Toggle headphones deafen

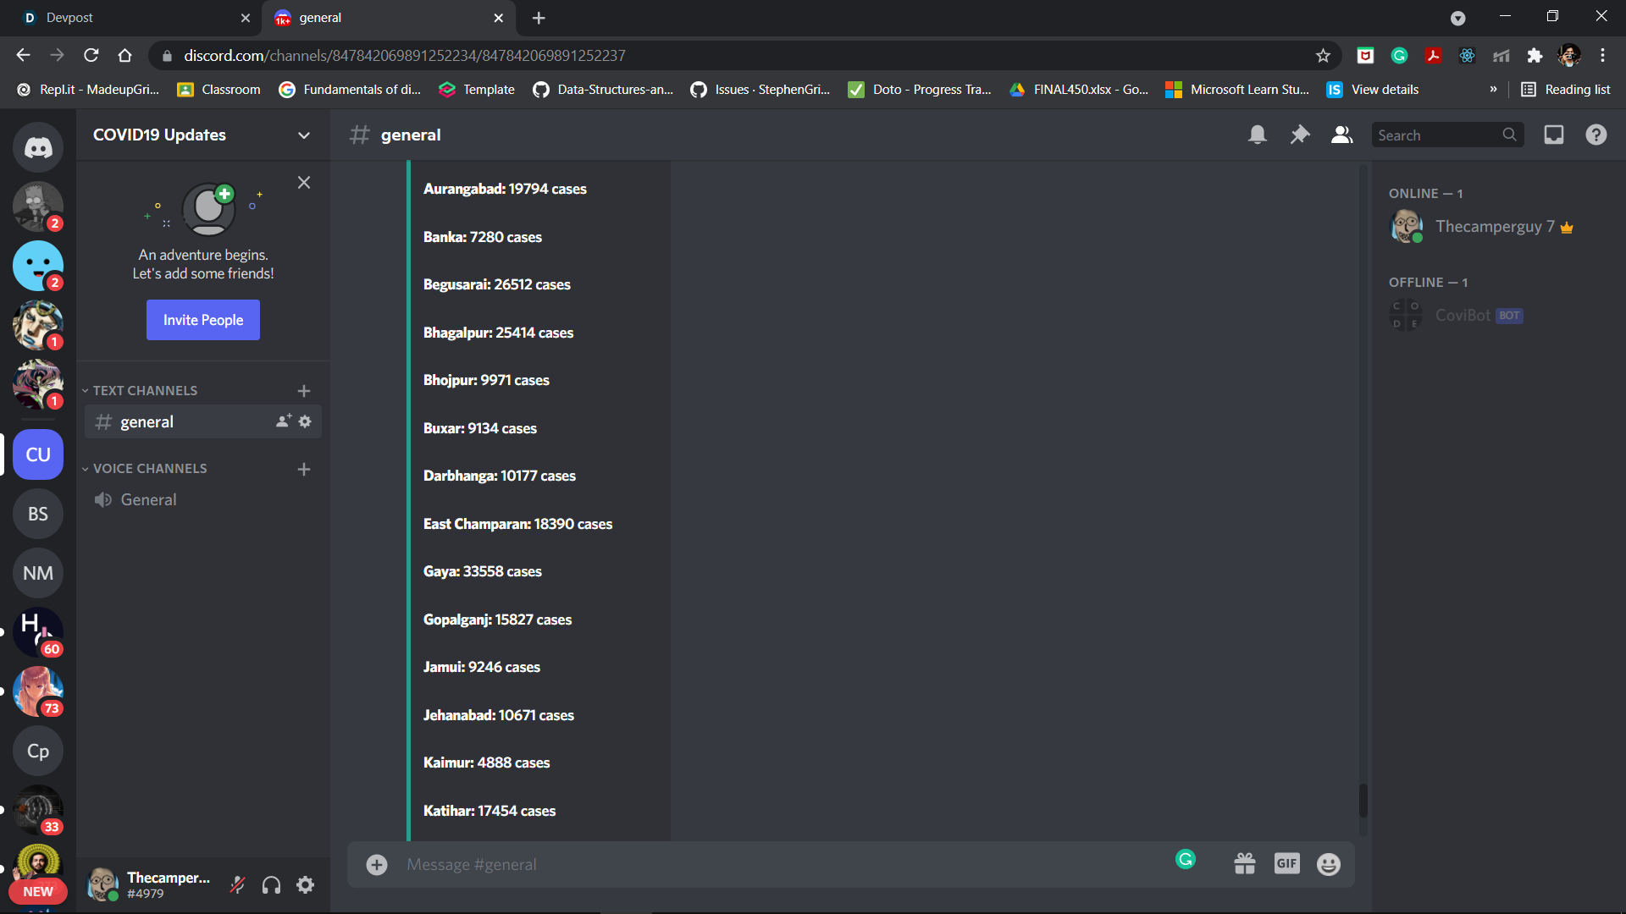271,885
